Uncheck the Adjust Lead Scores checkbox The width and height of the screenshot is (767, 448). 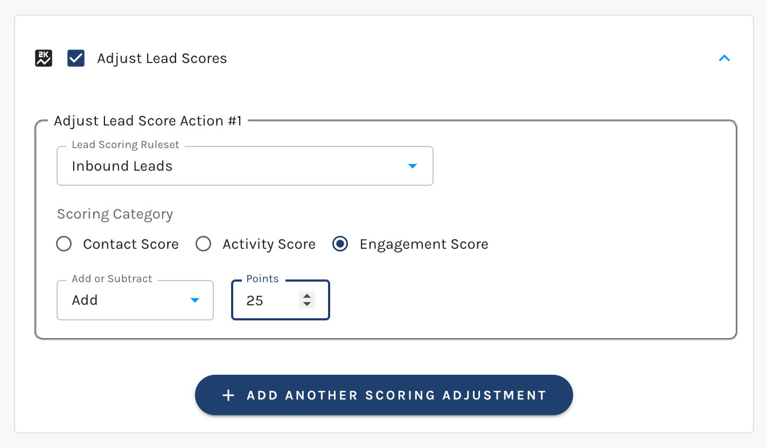(76, 58)
